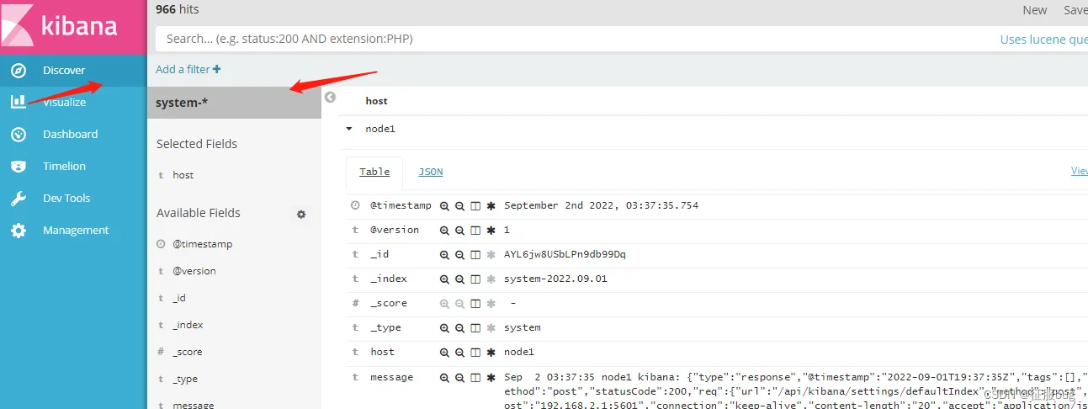The width and height of the screenshot is (1088, 409).
Task: Click value AYL6jw8USbLPn9db99Dq
Action: 565,254
